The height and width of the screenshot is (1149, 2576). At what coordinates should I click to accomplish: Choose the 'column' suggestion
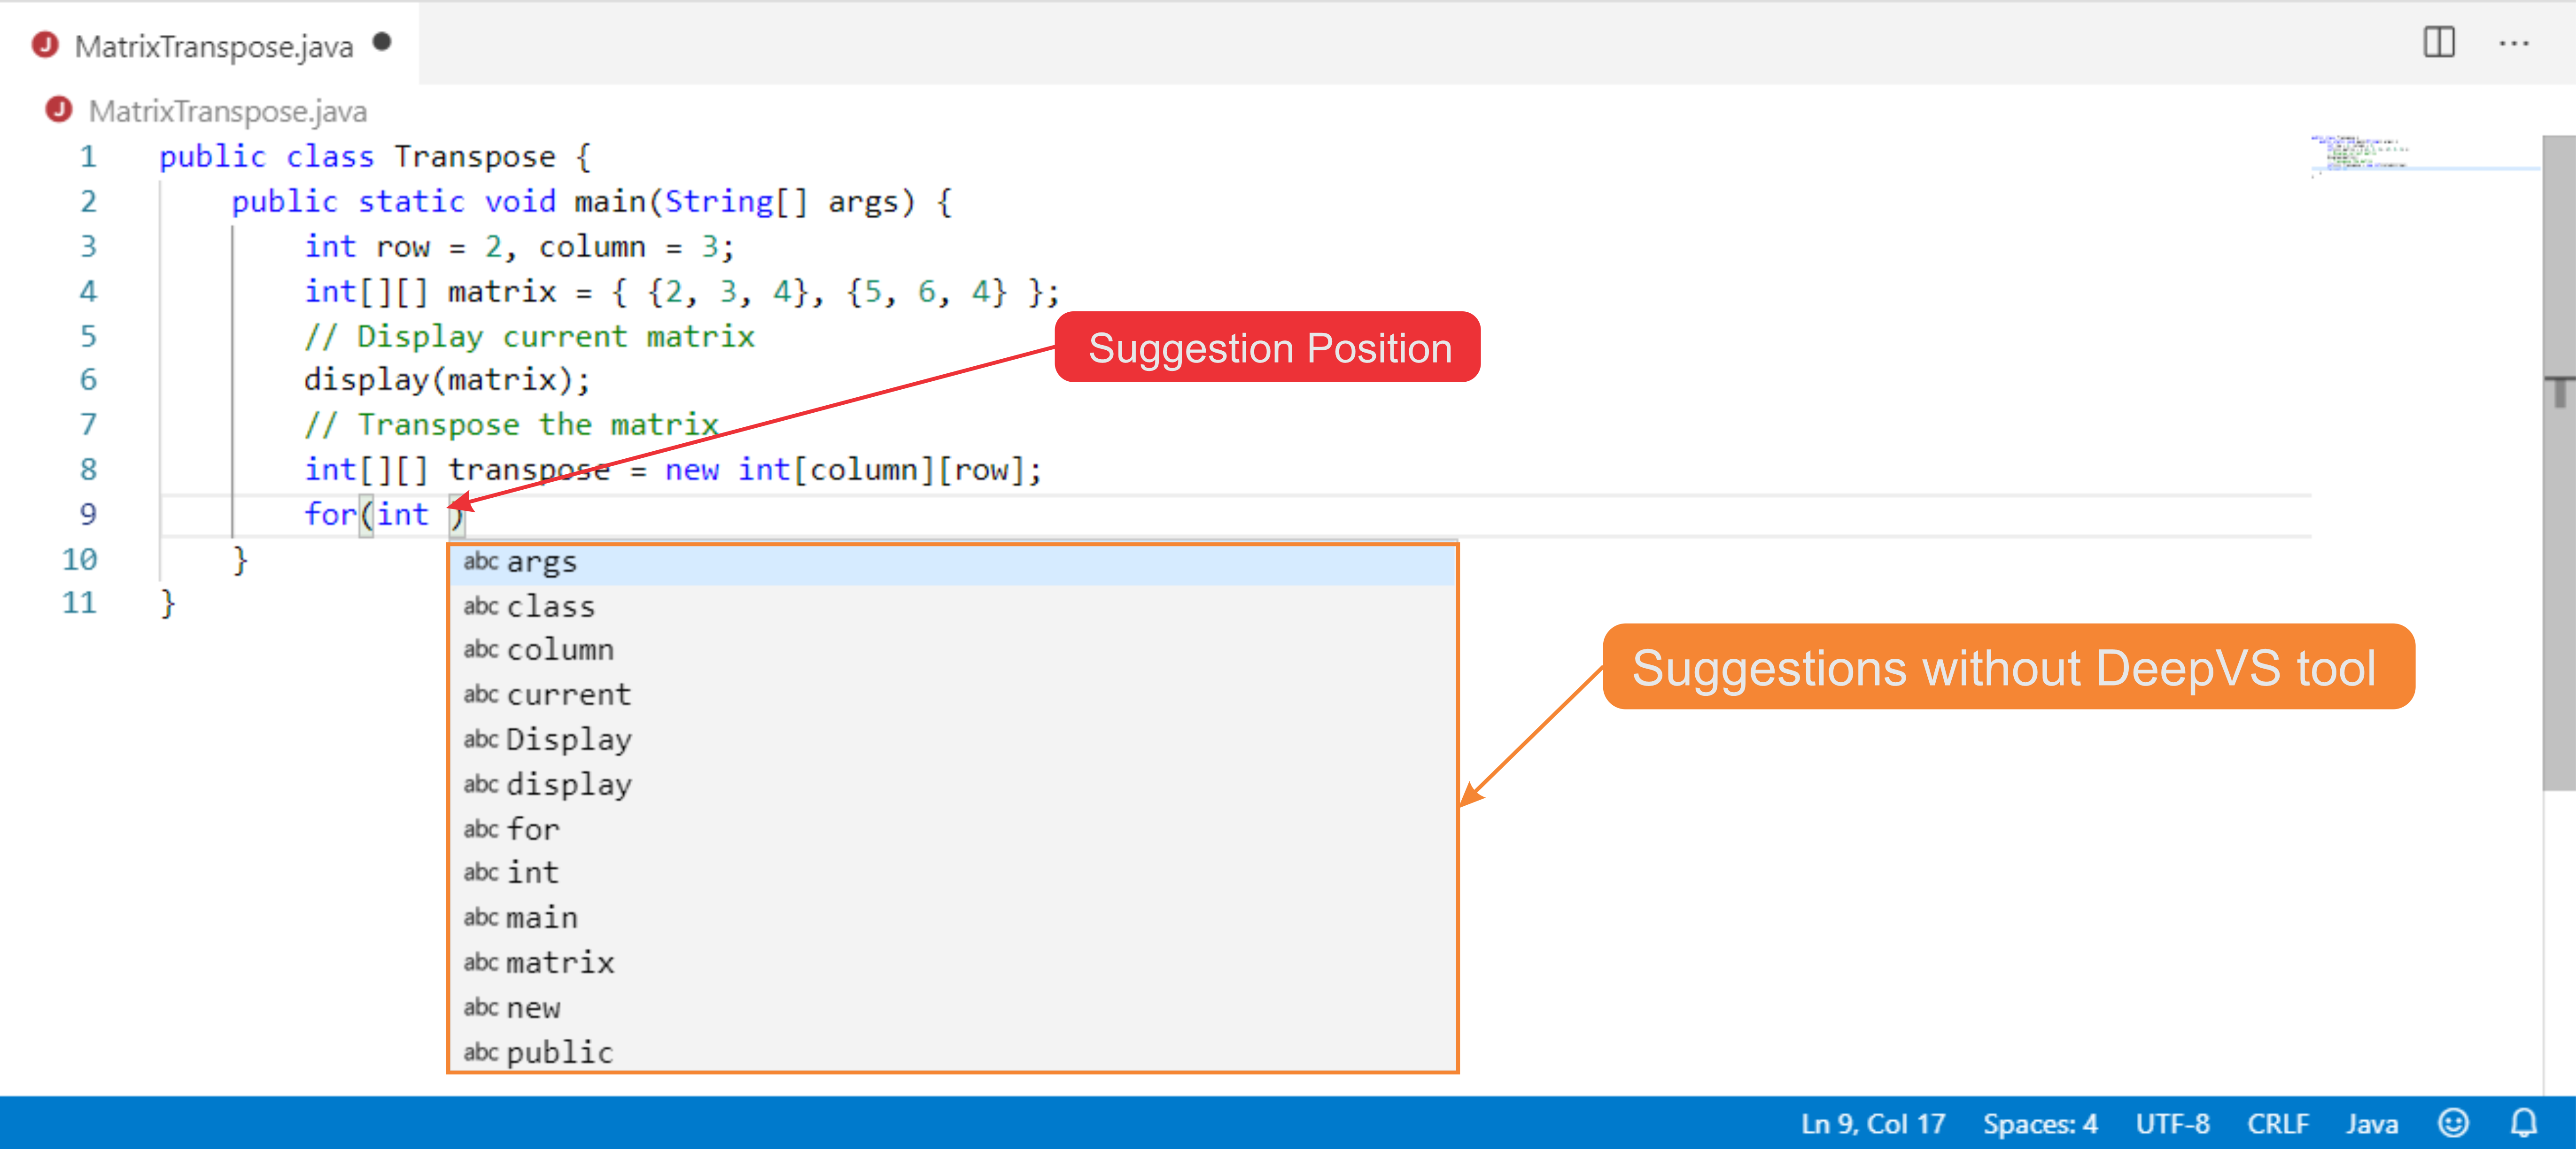tap(952, 650)
